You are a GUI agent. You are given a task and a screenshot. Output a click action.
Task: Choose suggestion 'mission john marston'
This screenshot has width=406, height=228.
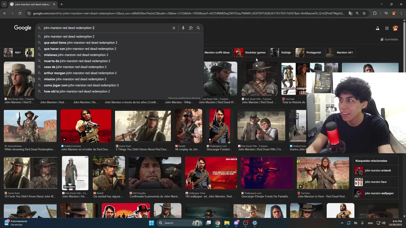119,79
